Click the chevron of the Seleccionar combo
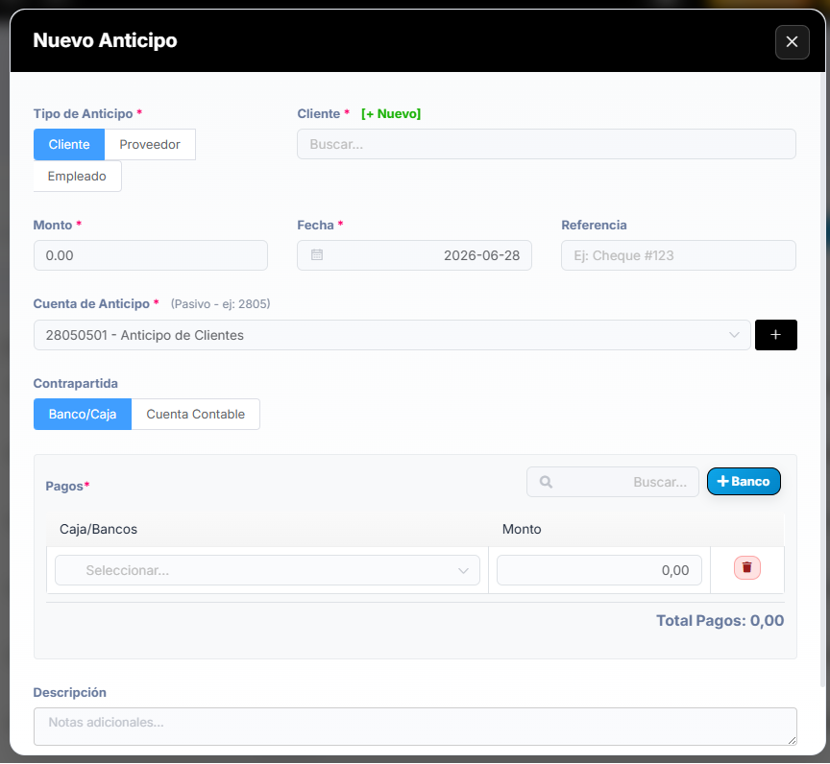The image size is (830, 764). [463, 570]
